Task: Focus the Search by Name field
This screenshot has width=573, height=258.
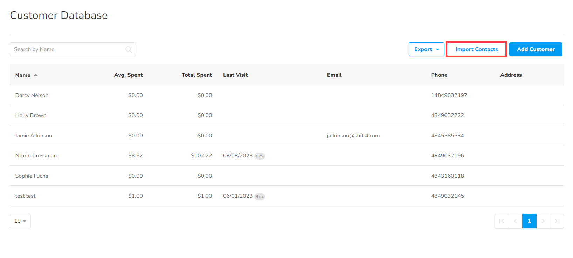Action: (x=68, y=49)
